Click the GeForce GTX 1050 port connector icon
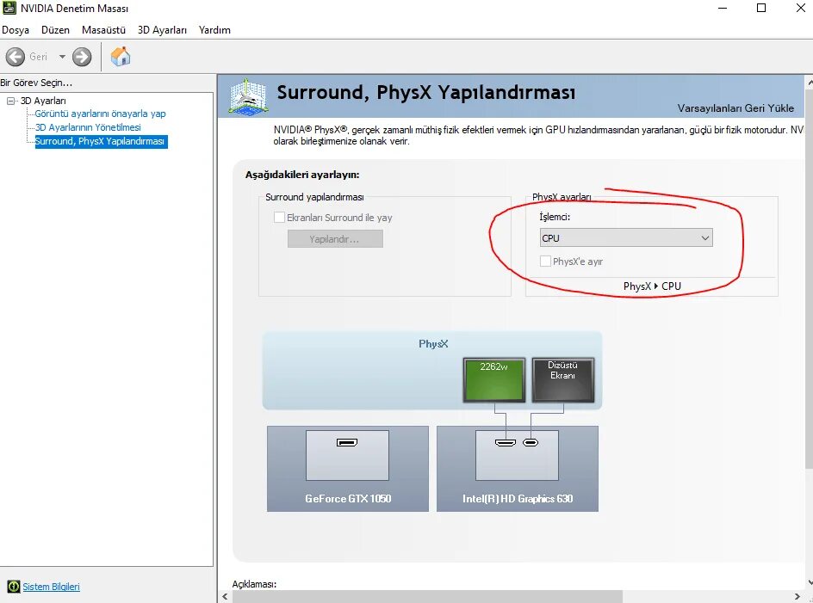Image resolution: width=813 pixels, height=603 pixels. 347,442
